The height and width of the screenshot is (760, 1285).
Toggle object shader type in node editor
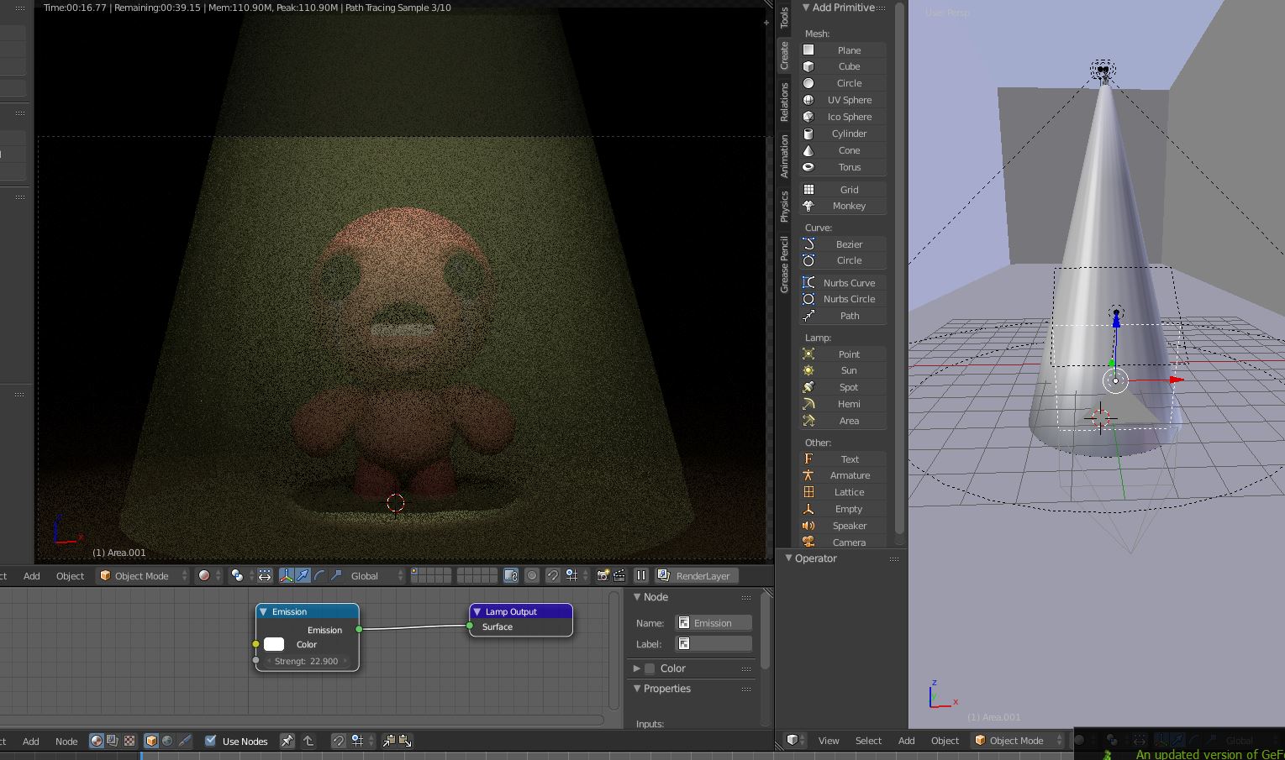(151, 741)
